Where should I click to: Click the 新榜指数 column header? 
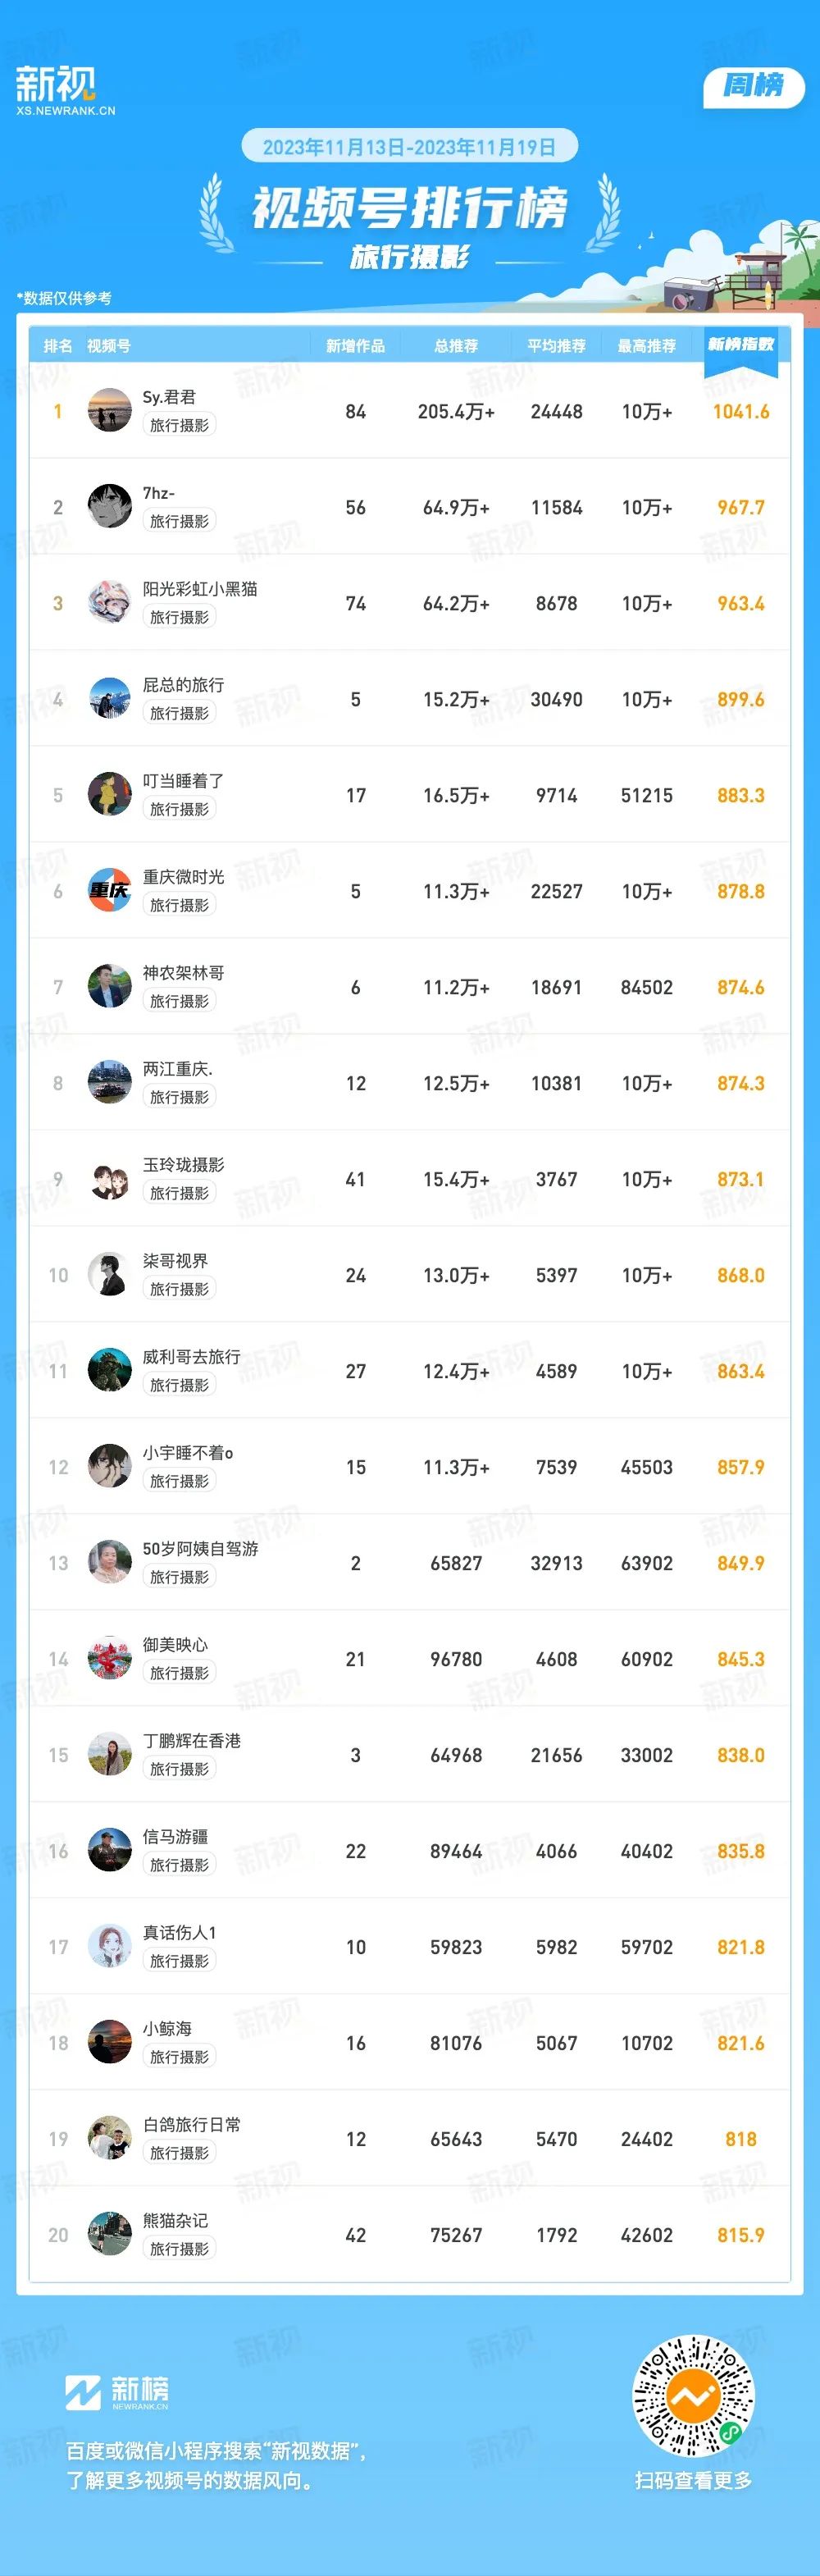click(x=741, y=344)
